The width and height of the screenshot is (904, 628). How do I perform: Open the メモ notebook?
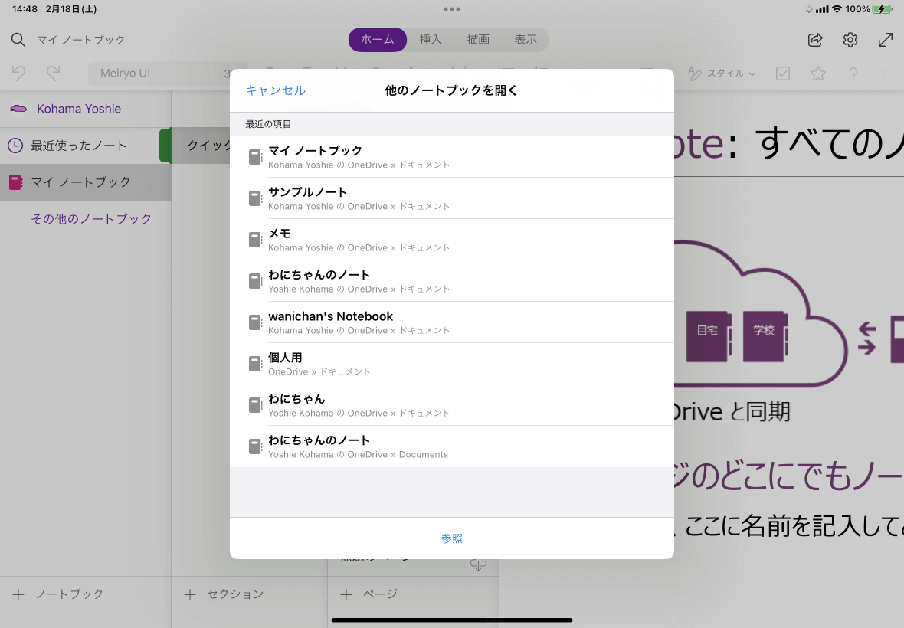point(452,240)
